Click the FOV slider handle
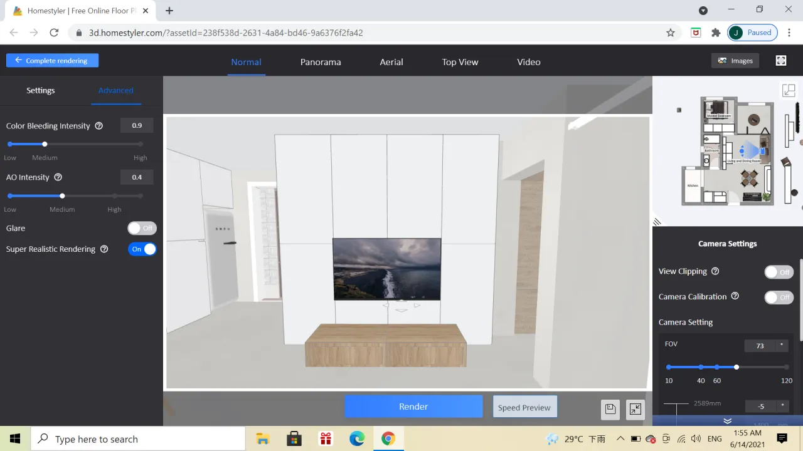This screenshot has height=451, width=803. tap(737, 367)
